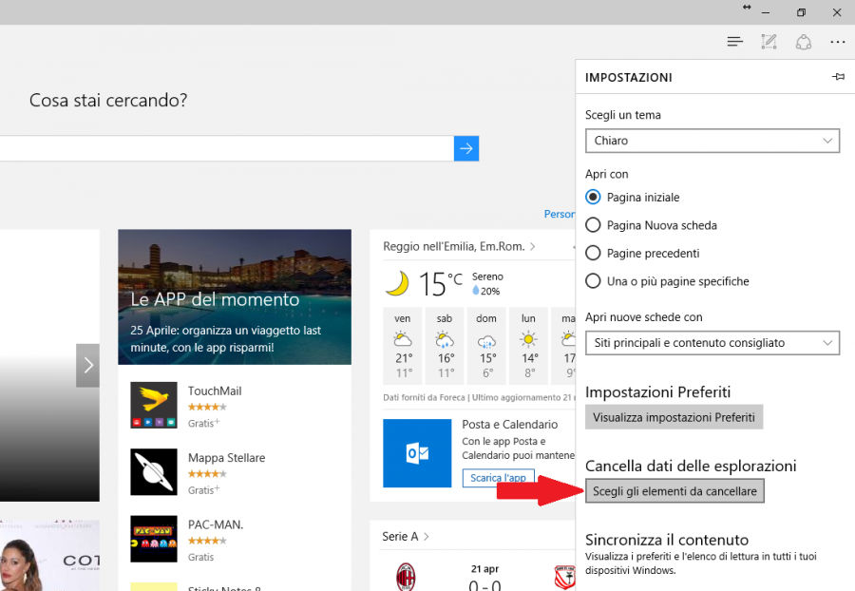Click the Scarica l'app button
Image resolution: width=855 pixels, height=591 pixels.
pyautogui.click(x=499, y=478)
